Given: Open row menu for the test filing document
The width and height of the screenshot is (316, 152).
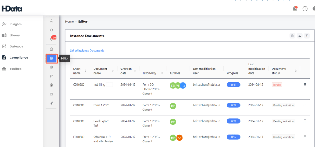Looking at the screenshot, I should point(305,84).
